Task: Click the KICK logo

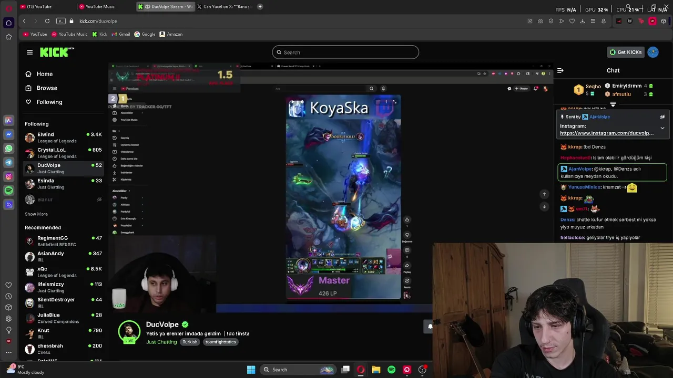Action: click(57, 52)
